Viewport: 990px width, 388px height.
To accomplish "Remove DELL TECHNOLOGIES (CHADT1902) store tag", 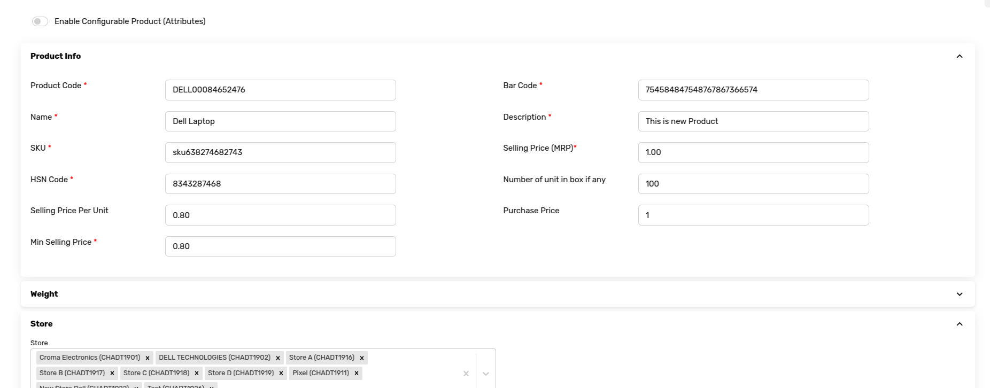I will click(x=278, y=358).
